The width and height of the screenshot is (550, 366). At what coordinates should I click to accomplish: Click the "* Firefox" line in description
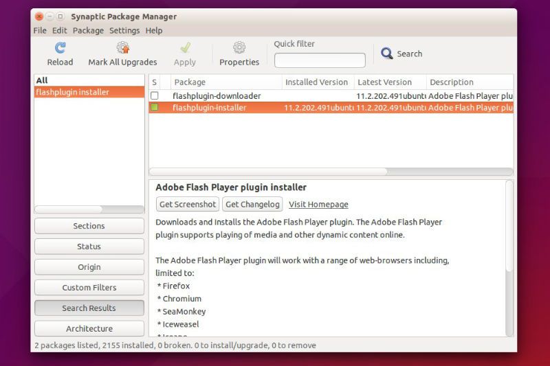pyautogui.click(x=173, y=286)
